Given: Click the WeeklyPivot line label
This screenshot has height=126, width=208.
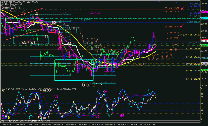Looking at the screenshot, I should (x=86, y=20).
